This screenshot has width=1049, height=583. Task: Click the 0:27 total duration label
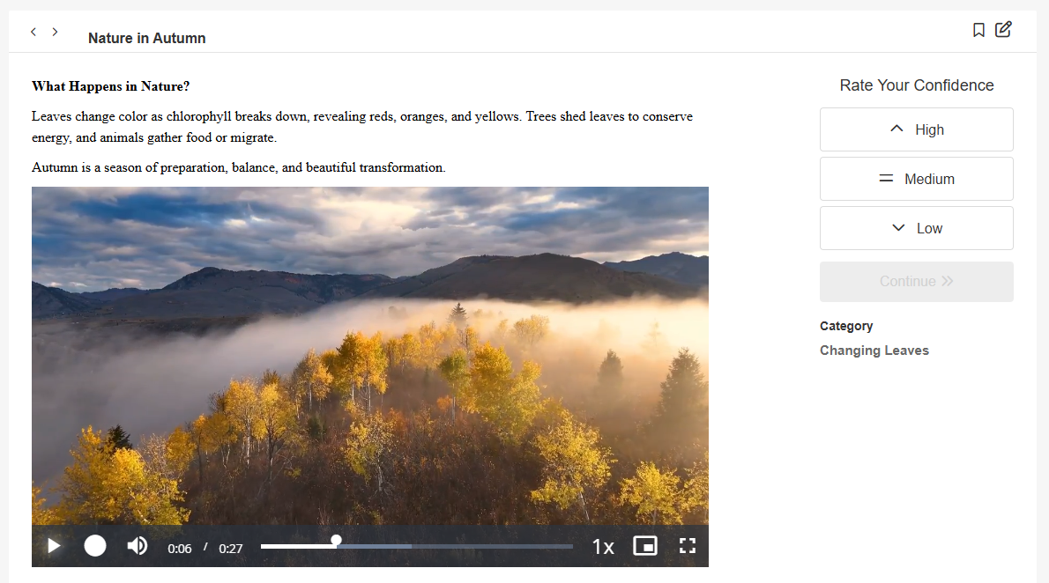point(231,549)
